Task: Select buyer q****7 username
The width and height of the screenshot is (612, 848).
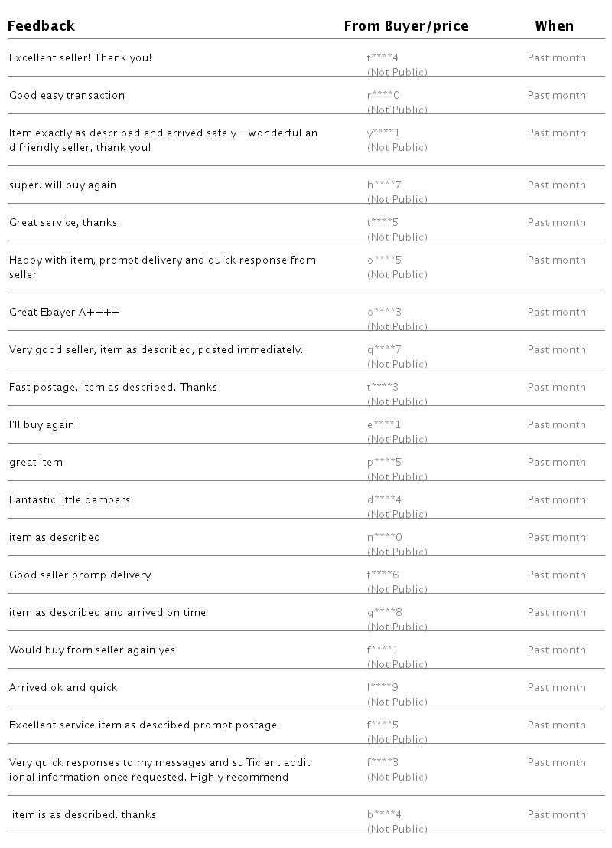Action: point(384,350)
